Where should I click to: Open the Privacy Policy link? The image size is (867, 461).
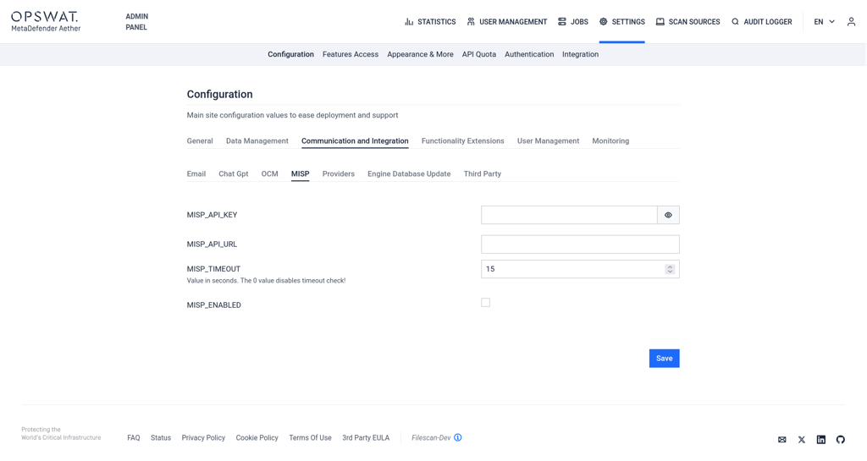(x=203, y=438)
